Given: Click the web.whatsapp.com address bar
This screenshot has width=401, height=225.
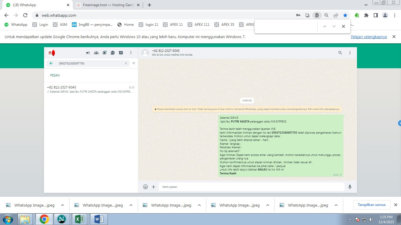Looking at the screenshot, I should coord(164,15).
